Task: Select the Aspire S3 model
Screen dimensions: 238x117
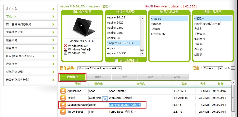Action: (114, 48)
